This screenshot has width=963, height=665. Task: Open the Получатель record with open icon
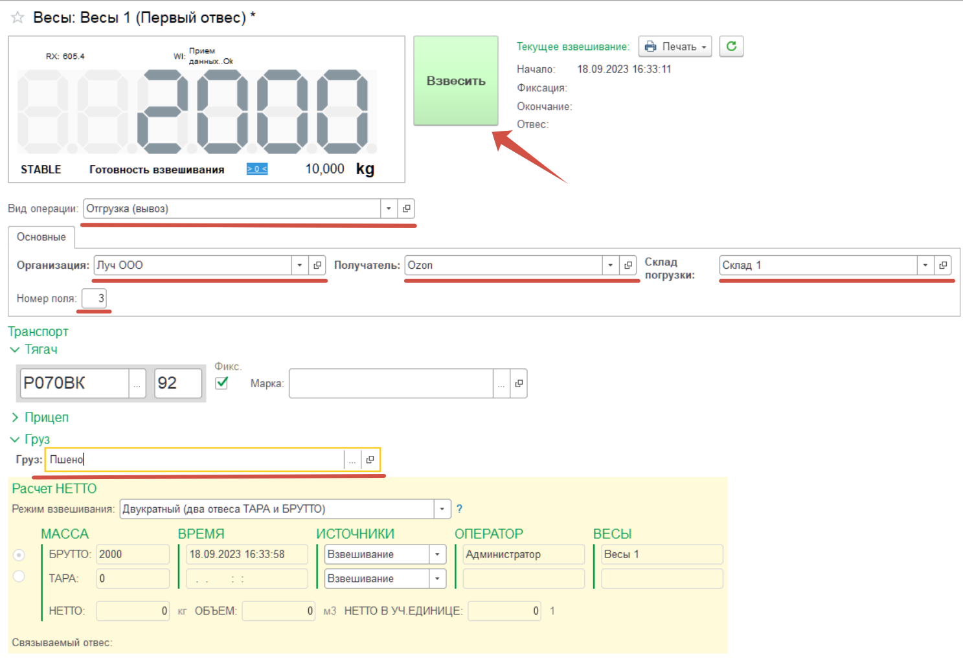pyautogui.click(x=628, y=265)
